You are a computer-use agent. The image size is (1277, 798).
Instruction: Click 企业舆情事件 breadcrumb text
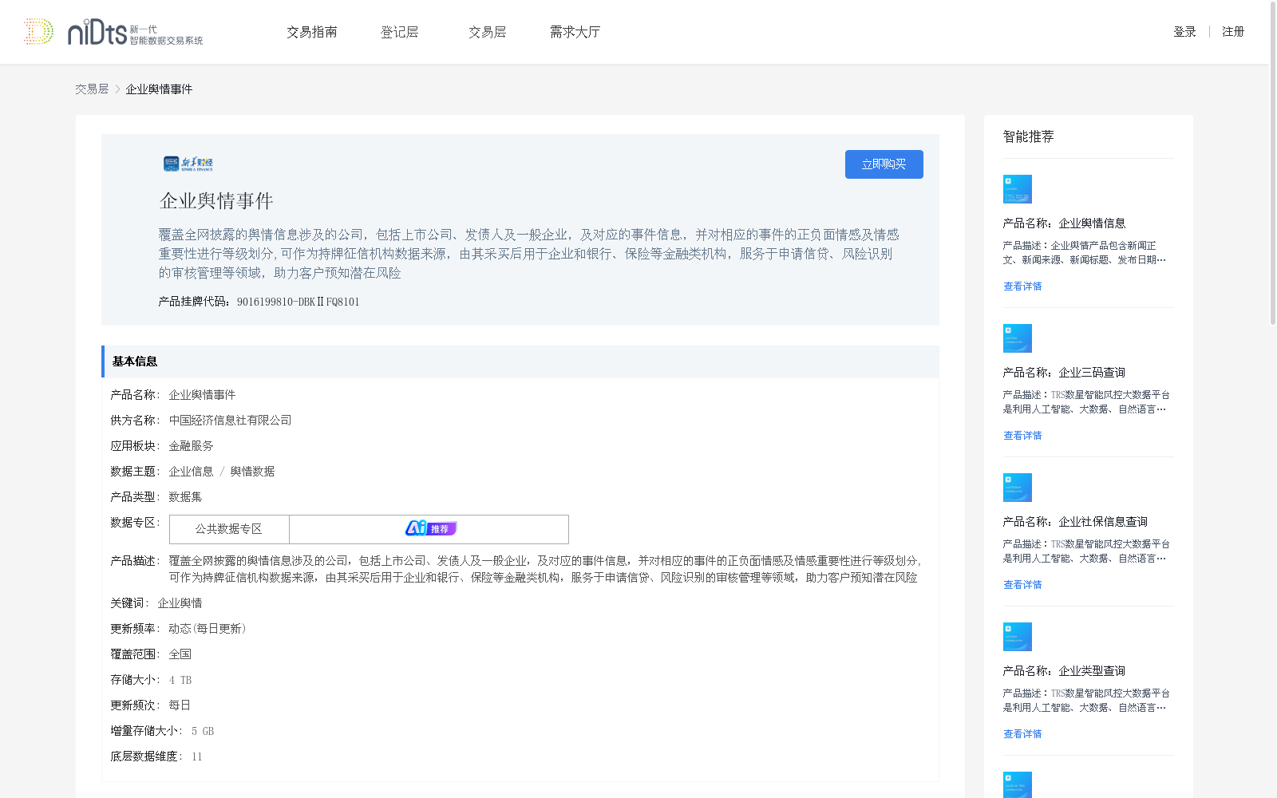pos(159,89)
